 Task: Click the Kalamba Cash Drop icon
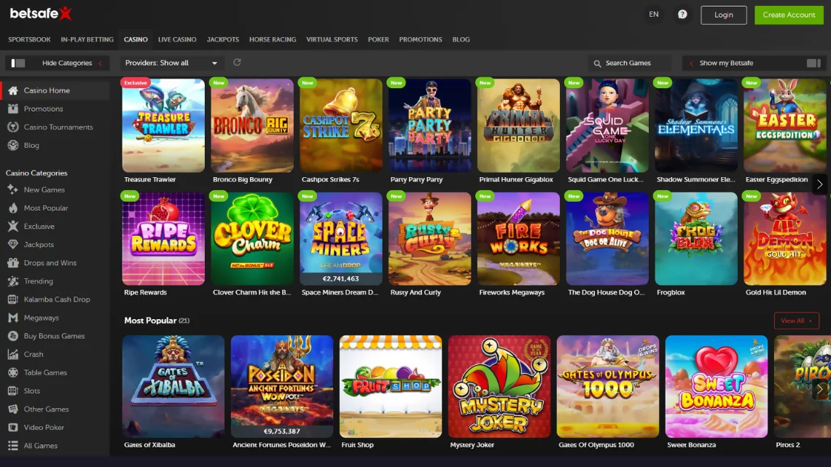click(13, 299)
